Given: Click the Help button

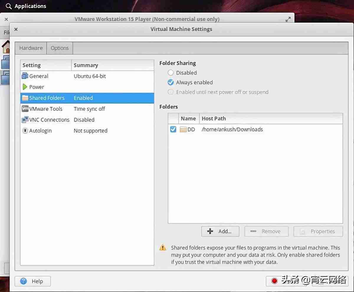Looking at the screenshot, I should (x=33, y=281).
